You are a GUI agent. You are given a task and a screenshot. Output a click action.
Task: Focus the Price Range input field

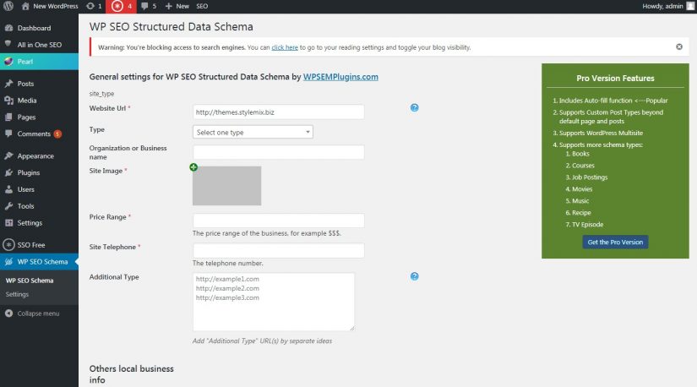coord(279,221)
